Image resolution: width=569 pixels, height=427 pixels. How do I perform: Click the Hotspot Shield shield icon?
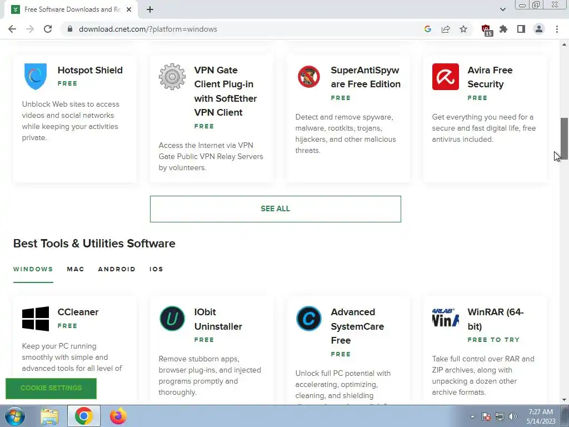pos(35,76)
